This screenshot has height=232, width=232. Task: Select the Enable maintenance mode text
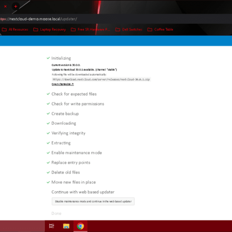pyautogui.click(x=77, y=153)
